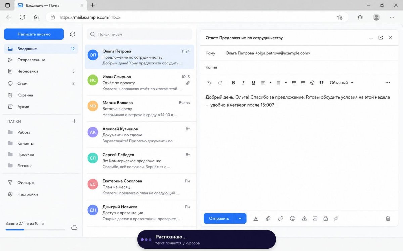Open Фильтры in the sidebar
403x251 pixels.
(41, 183)
